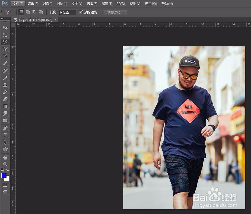This screenshot has width=251, height=214.
Task: Select the History Brush tool
Action: tap(5, 92)
